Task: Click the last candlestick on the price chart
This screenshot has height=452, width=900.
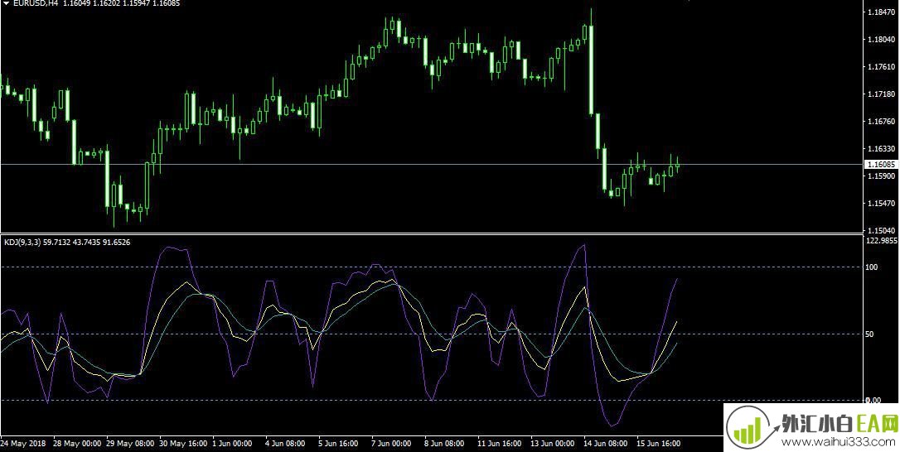Action: click(677, 165)
